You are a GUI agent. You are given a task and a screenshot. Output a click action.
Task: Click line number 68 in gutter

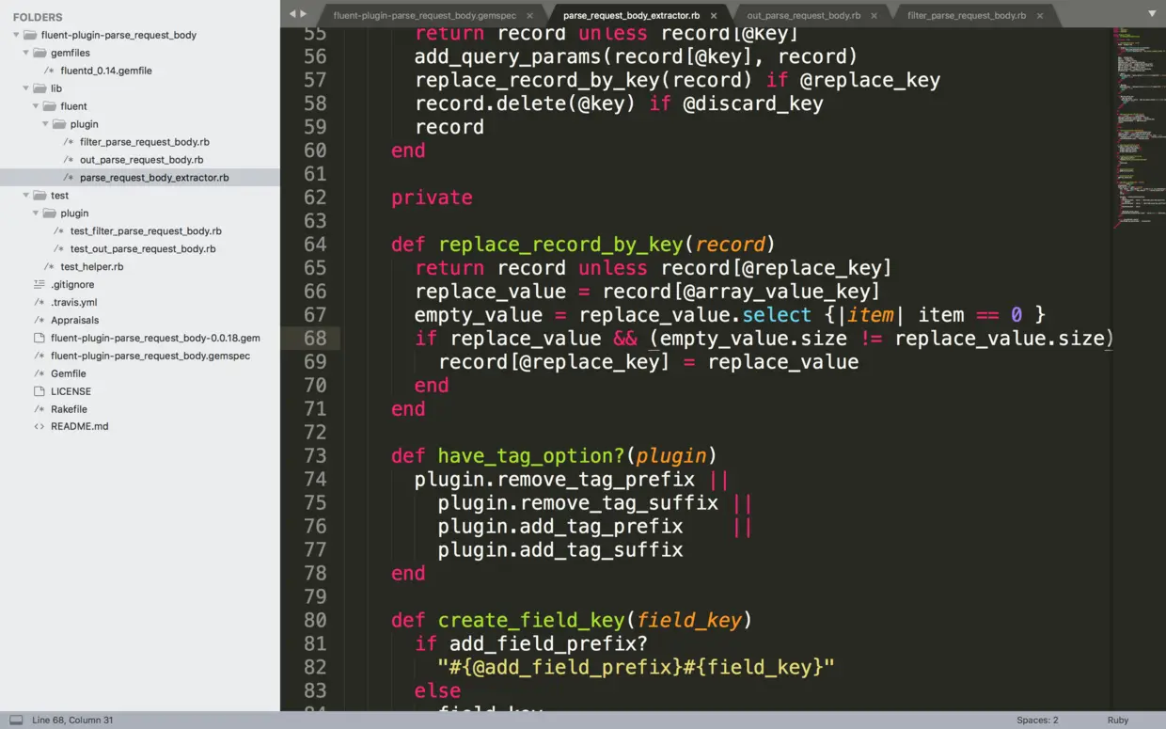pos(315,339)
